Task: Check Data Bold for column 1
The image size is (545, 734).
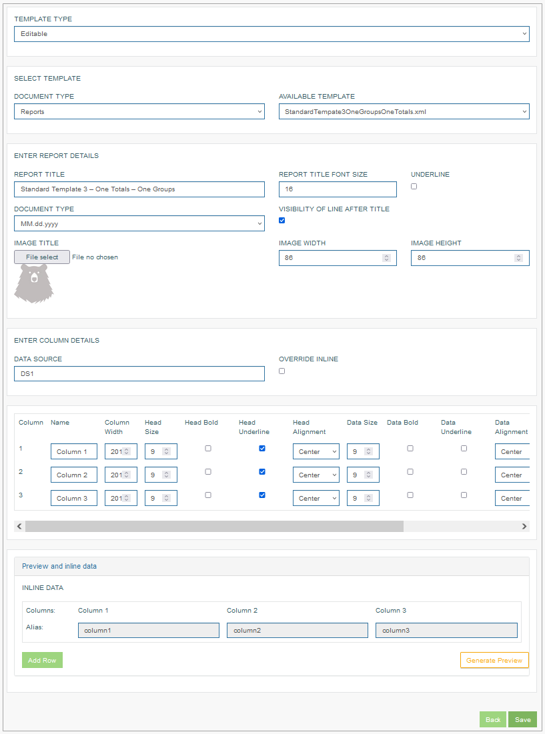Action: tap(410, 449)
